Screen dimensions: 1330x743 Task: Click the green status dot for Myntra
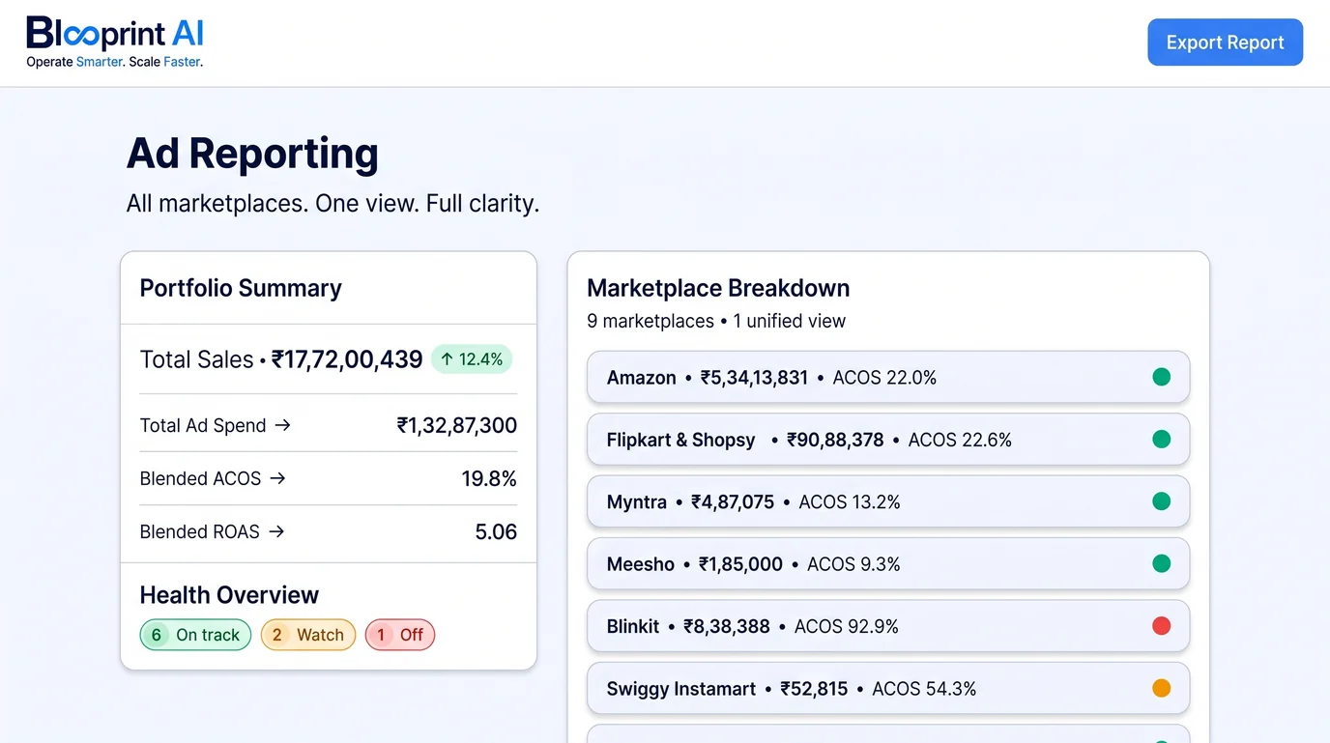point(1162,501)
